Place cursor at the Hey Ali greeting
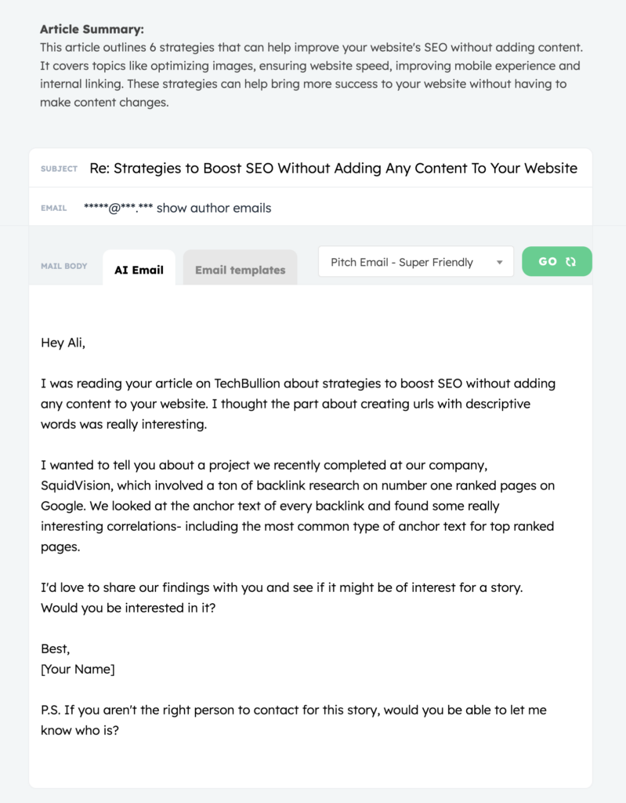Viewport: 626px width, 803px height. 63,343
